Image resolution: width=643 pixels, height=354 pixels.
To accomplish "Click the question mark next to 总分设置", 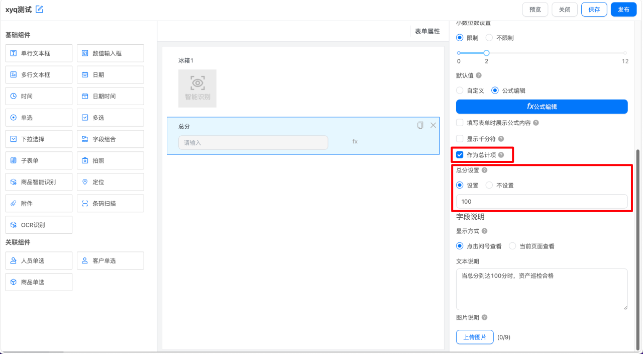I will 484,170.
